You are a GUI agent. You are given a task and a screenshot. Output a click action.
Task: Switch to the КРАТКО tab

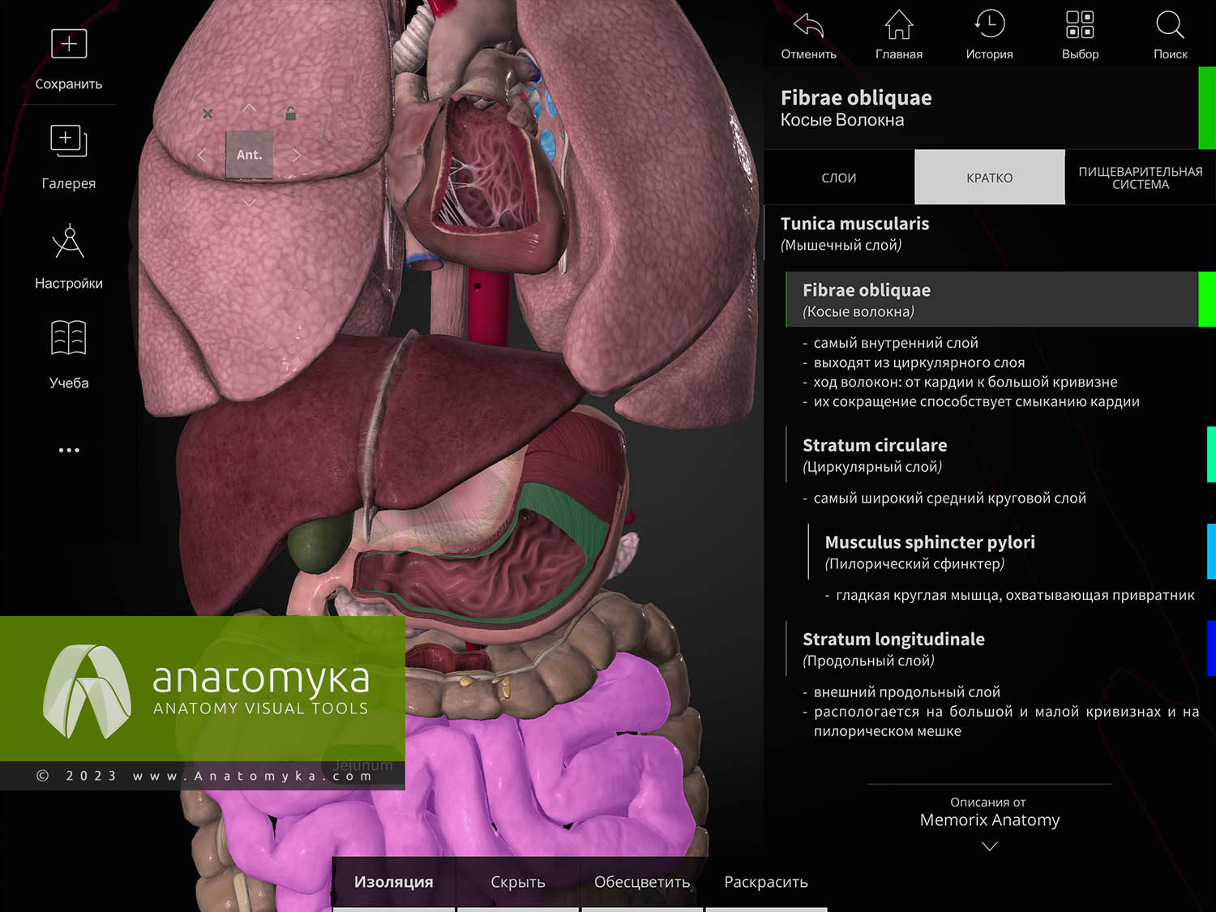[x=990, y=178]
